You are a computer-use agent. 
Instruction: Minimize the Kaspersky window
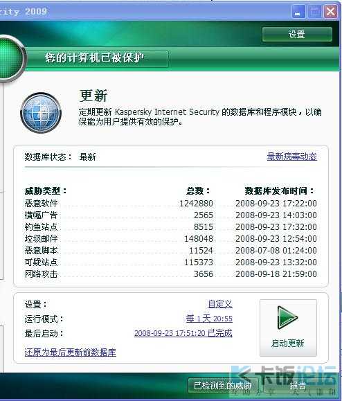pyautogui.click(x=298, y=12)
